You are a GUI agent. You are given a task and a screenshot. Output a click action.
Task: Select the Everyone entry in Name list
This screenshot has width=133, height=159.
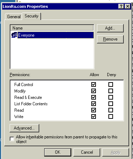(x=56, y=35)
